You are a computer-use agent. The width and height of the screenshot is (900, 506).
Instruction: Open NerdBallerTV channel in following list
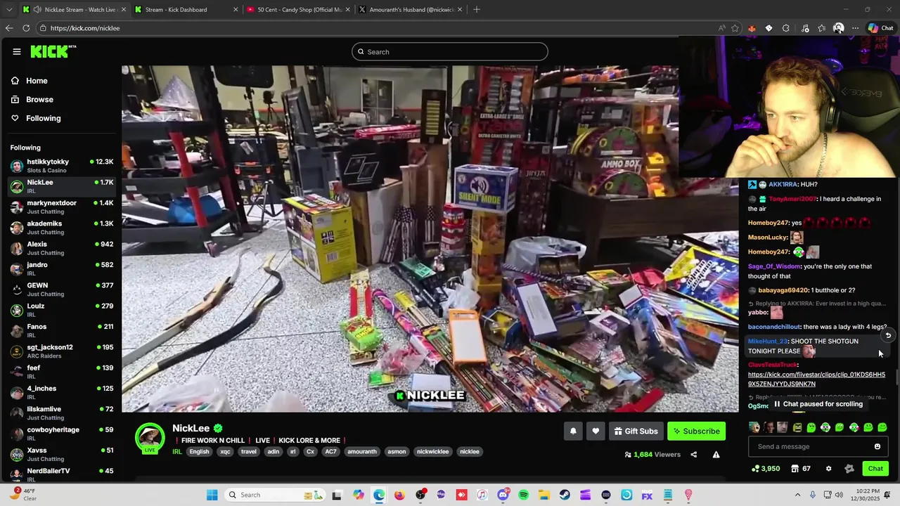point(62,474)
